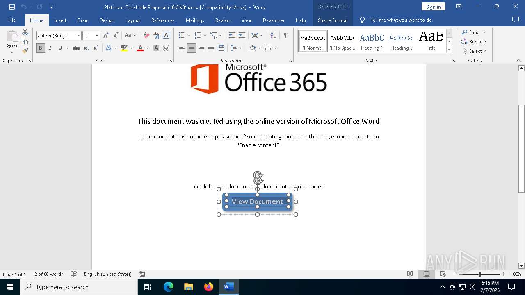The width and height of the screenshot is (525, 295).
Task: Toggle Bold formatting
Action: pos(40,48)
